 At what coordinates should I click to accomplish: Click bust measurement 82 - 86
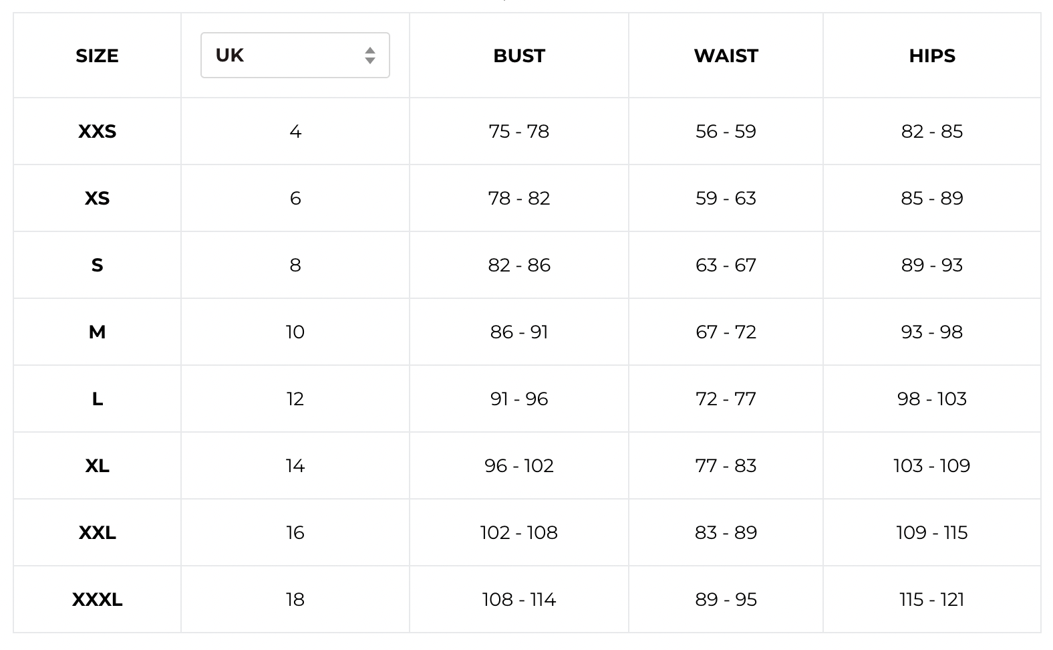coord(519,265)
